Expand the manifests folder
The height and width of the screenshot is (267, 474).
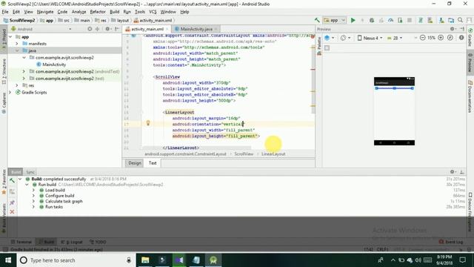17,44
